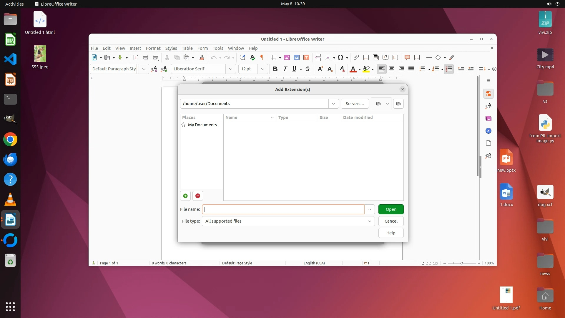Click the File name input field
The image size is (565, 318).
[283, 209]
